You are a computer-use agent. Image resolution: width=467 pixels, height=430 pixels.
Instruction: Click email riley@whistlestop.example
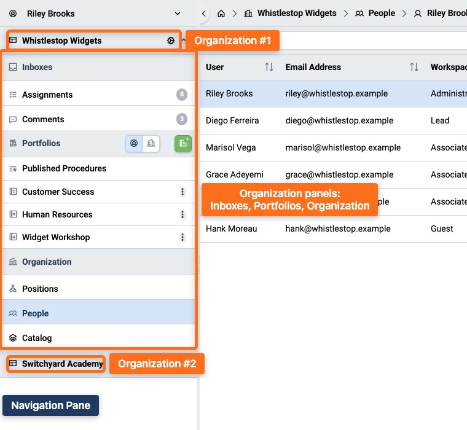pos(337,93)
